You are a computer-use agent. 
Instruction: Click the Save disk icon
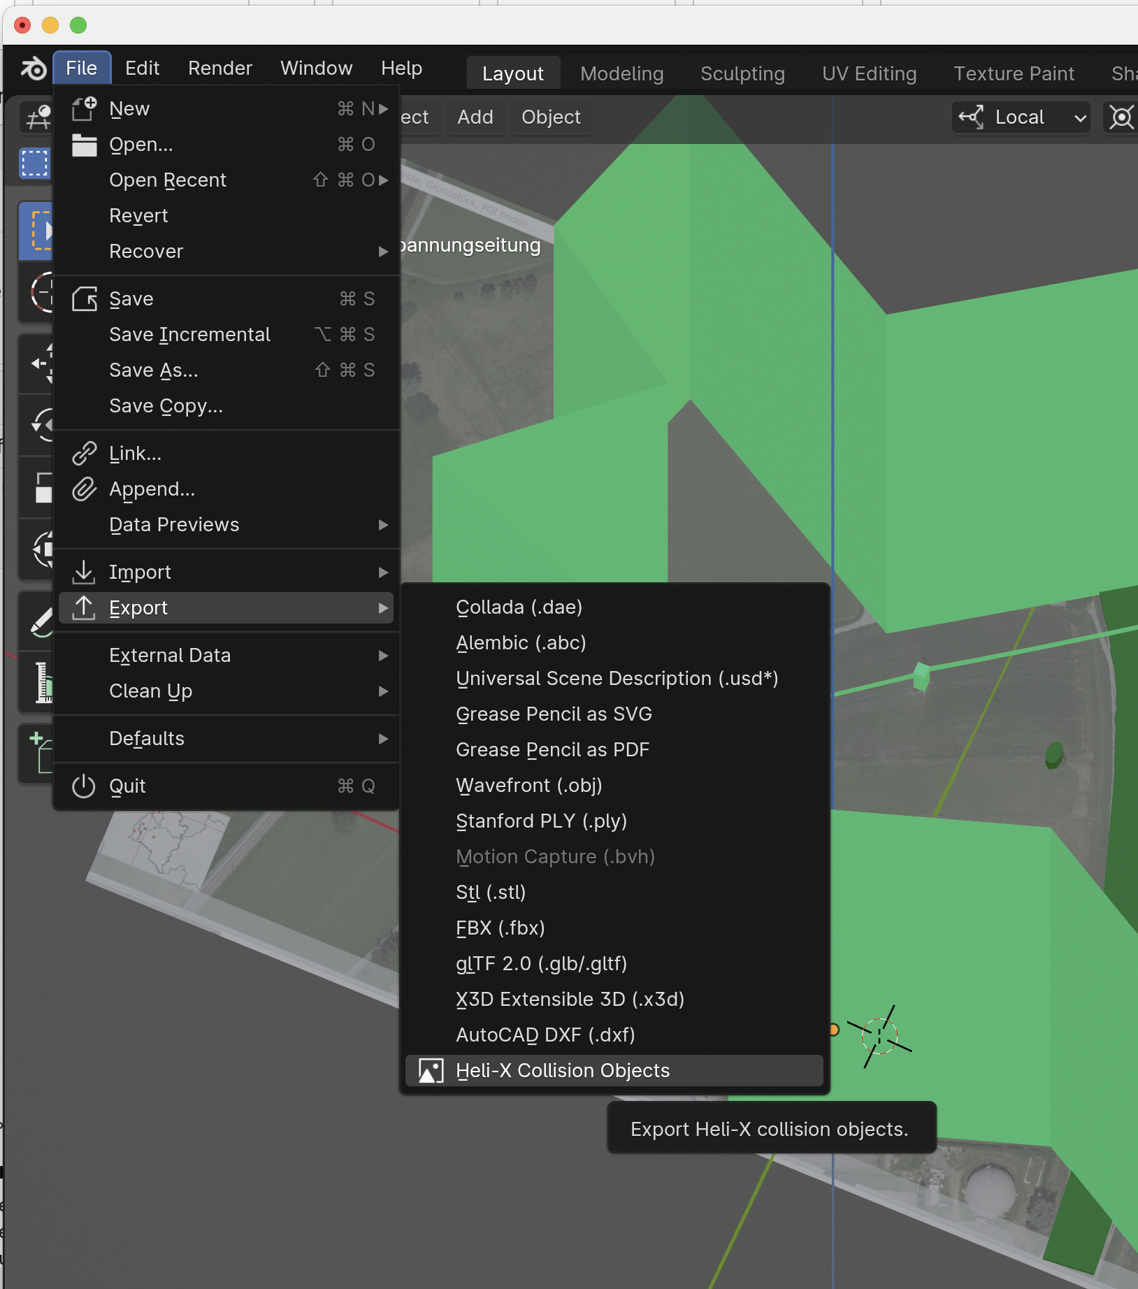85,299
